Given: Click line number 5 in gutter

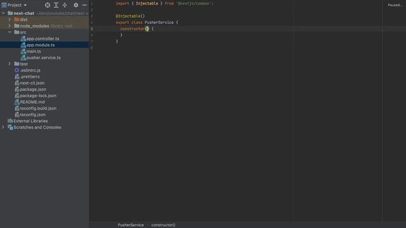Looking at the screenshot, I should (91, 28).
